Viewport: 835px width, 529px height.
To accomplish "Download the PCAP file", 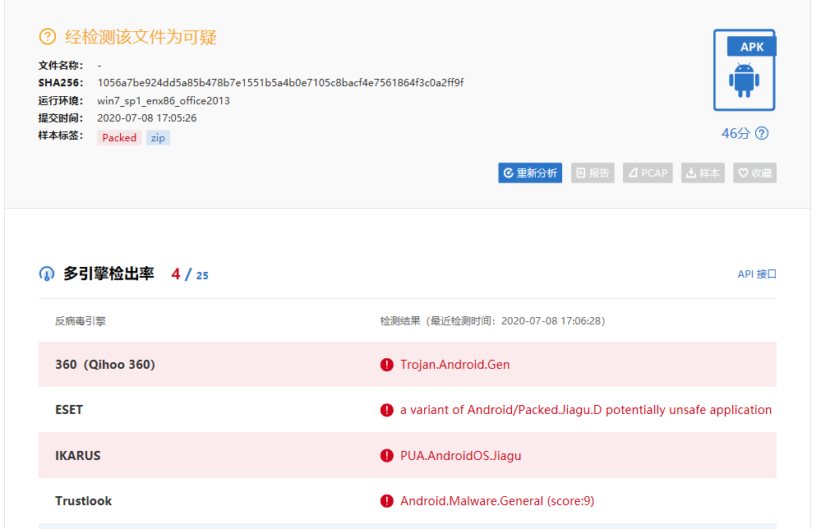I will tap(648, 173).
